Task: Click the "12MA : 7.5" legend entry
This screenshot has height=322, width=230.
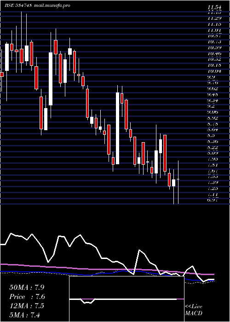Action: point(27,305)
